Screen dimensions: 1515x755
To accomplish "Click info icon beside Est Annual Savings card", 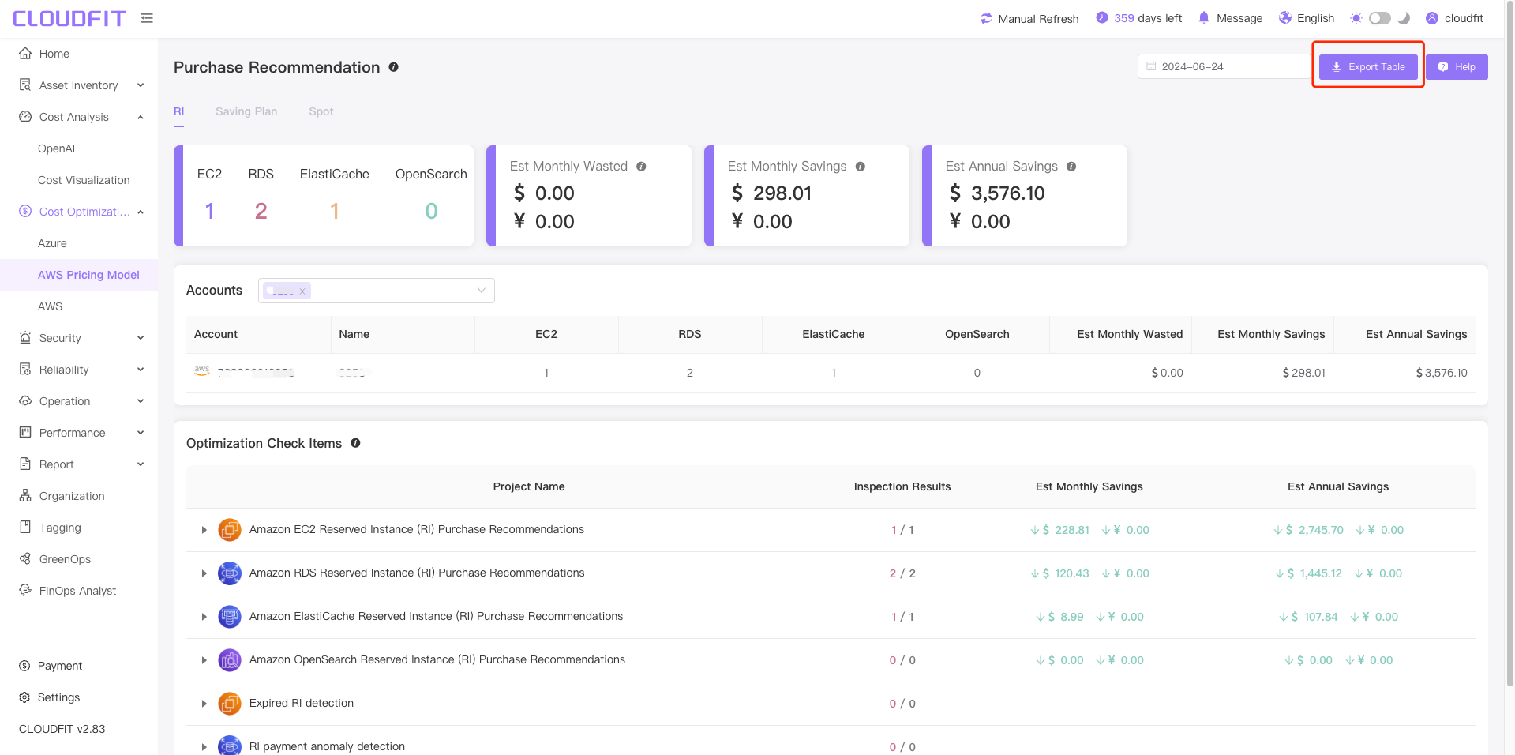I will [1071, 167].
